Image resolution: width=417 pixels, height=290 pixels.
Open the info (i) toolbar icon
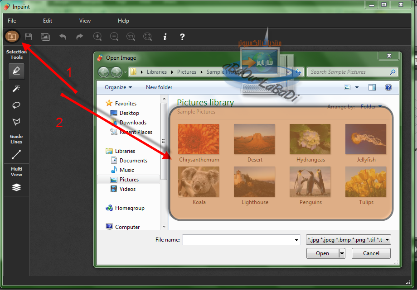click(165, 37)
